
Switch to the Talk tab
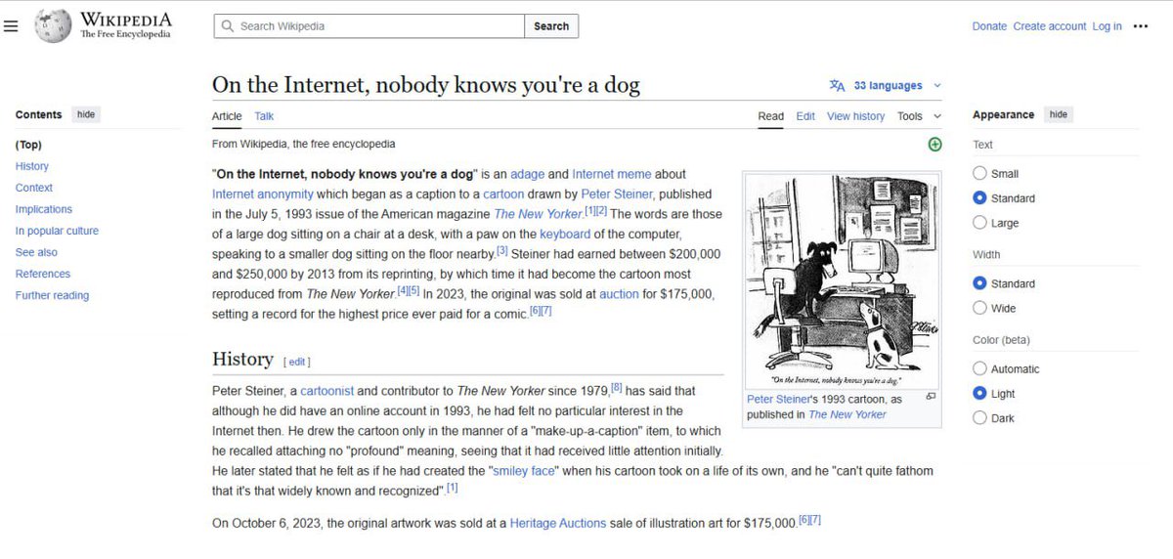tap(264, 116)
